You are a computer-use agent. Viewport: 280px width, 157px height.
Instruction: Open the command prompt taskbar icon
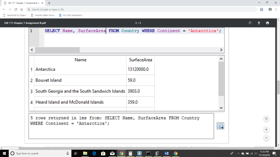148,153
